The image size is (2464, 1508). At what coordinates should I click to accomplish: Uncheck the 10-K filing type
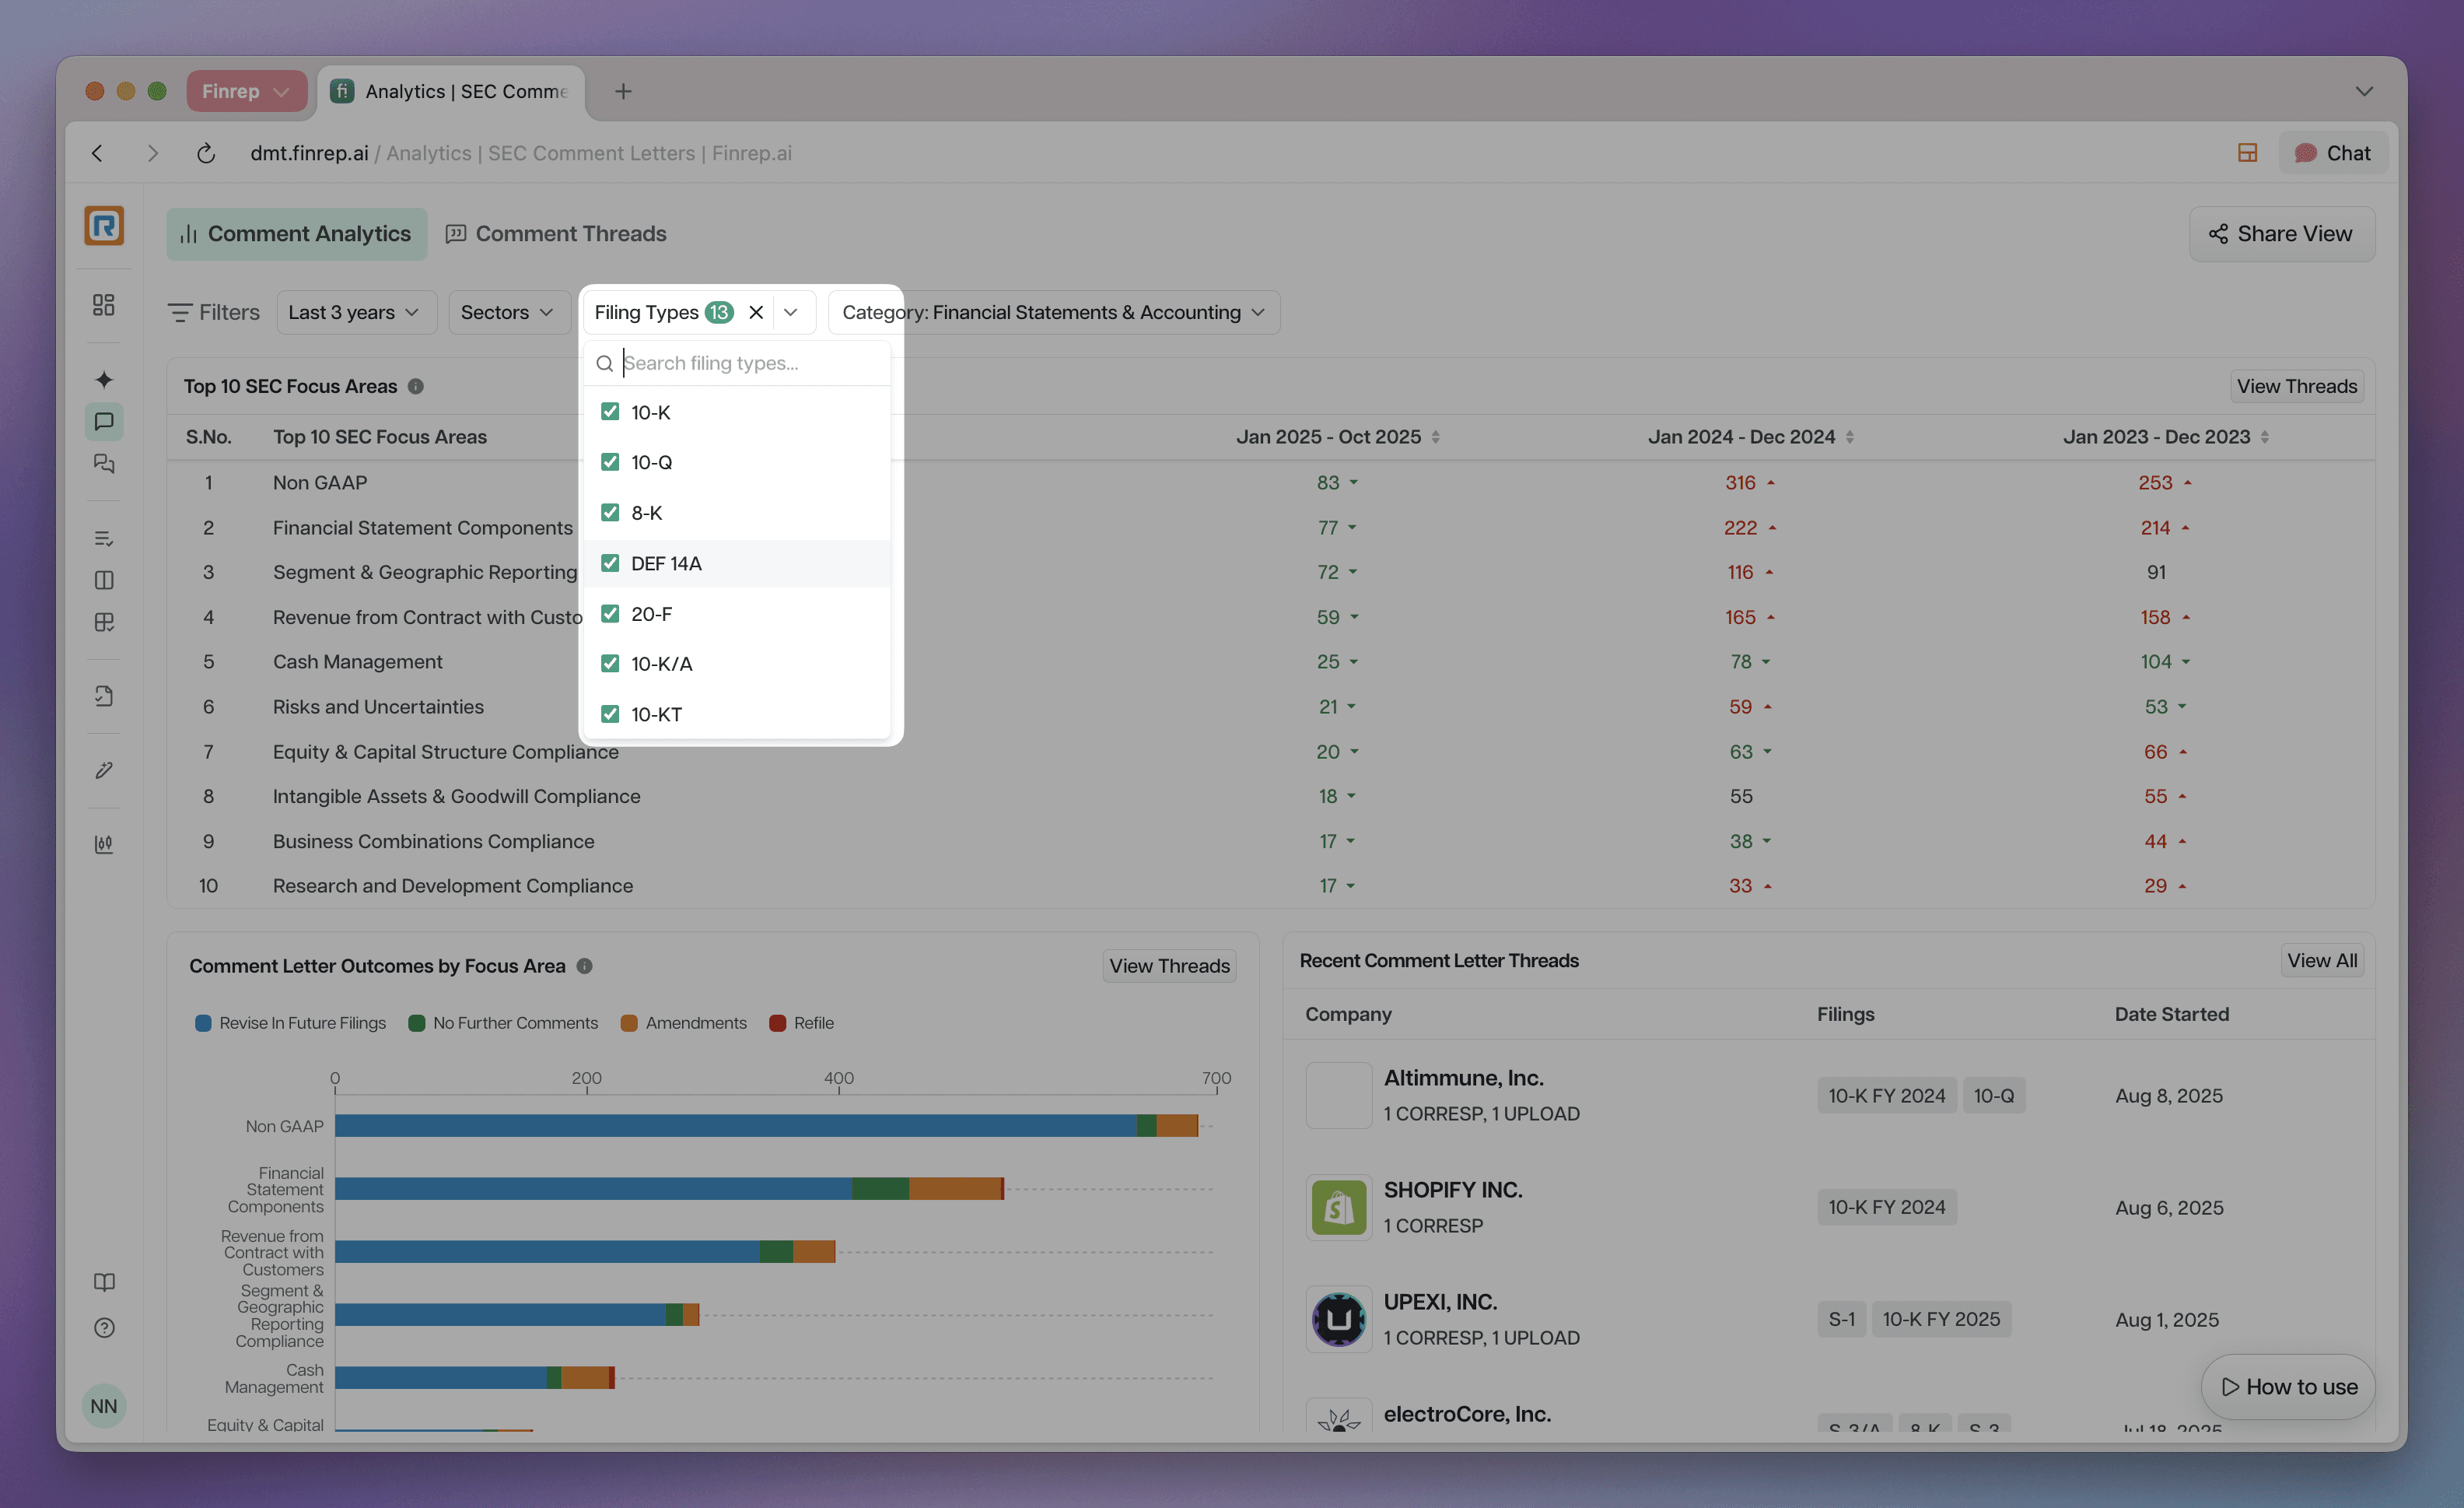[x=610, y=412]
